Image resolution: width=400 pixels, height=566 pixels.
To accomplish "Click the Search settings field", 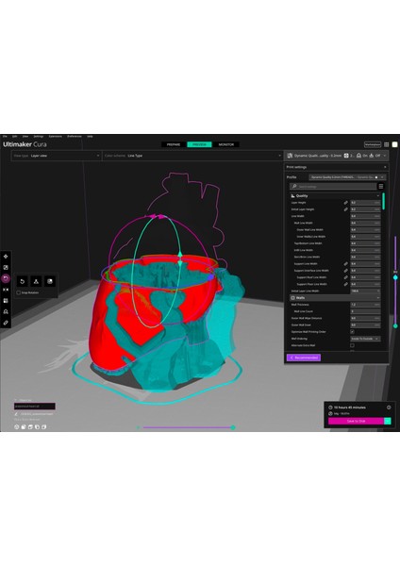I will click(x=333, y=186).
